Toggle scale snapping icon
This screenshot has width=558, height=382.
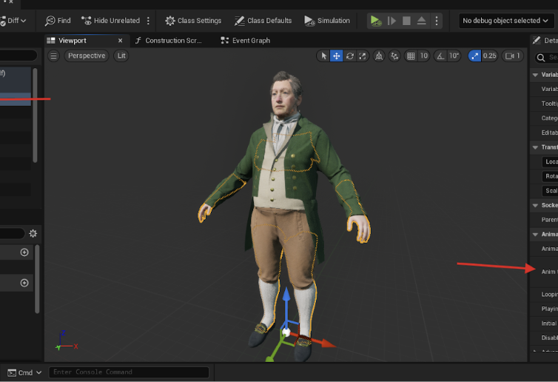click(474, 56)
